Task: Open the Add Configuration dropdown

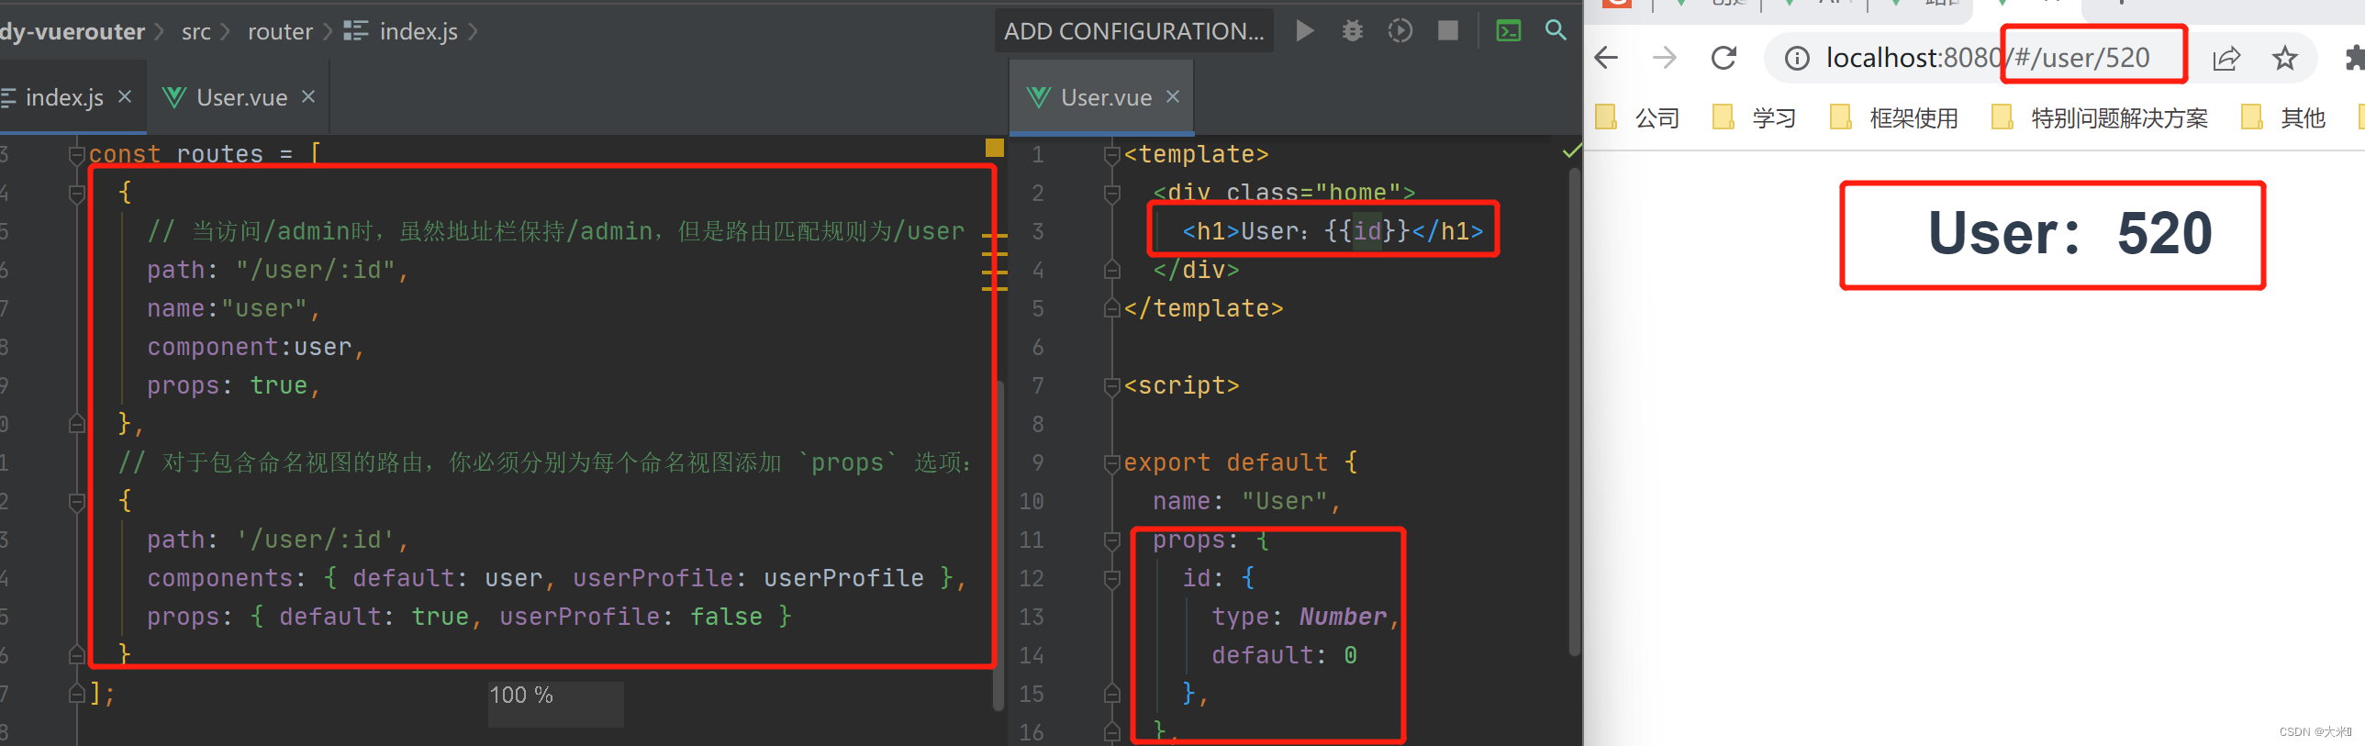Action: coord(1133,31)
